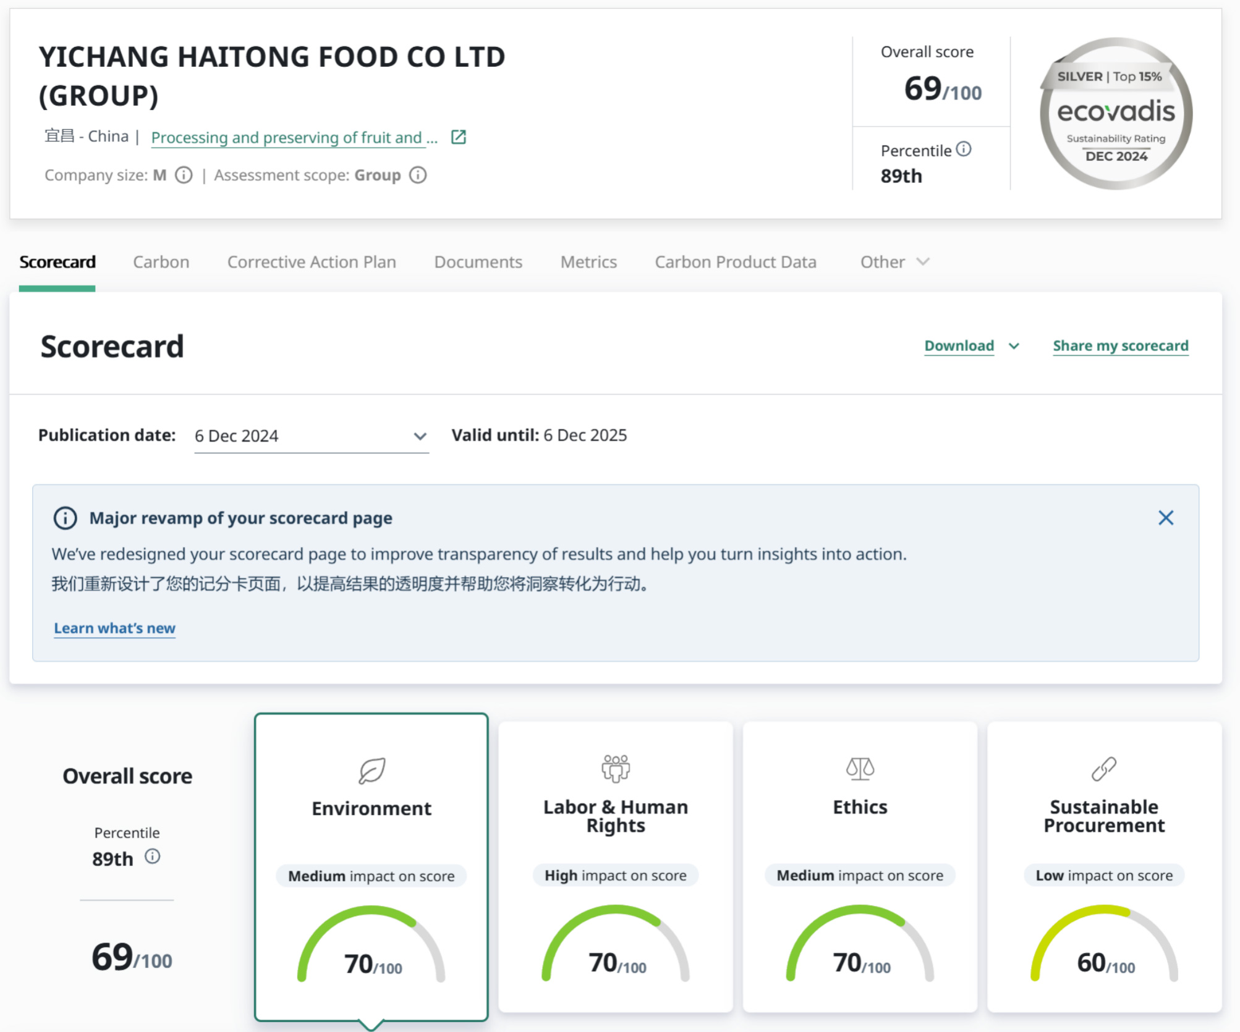Viewport: 1240px width, 1032px height.
Task: Close the scorecard revamp notice
Action: click(x=1166, y=518)
